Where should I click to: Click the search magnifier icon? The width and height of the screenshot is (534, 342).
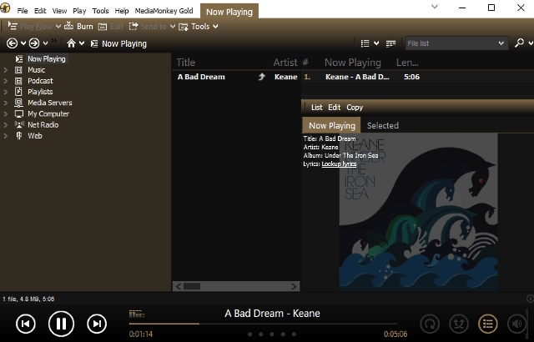tap(519, 43)
